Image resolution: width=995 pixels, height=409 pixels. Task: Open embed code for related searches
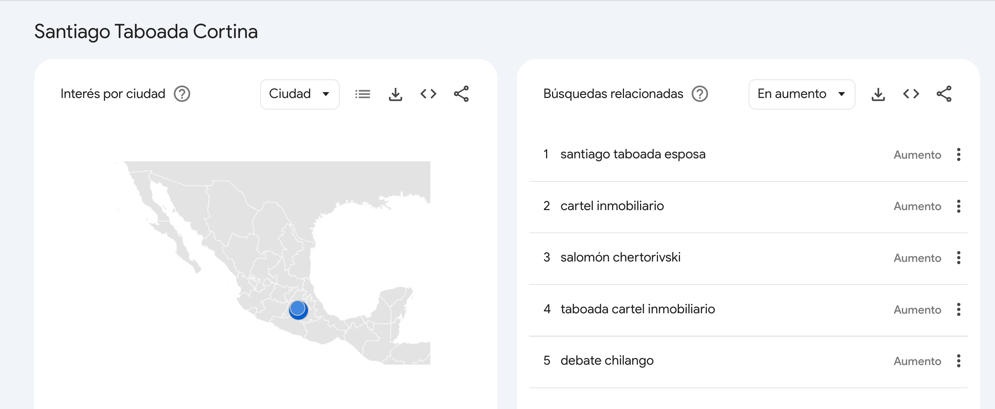pos(911,93)
